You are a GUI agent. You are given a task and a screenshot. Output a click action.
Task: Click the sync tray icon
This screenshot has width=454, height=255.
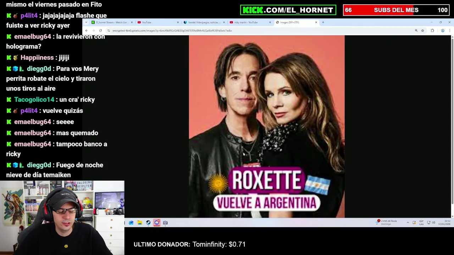[414, 223]
